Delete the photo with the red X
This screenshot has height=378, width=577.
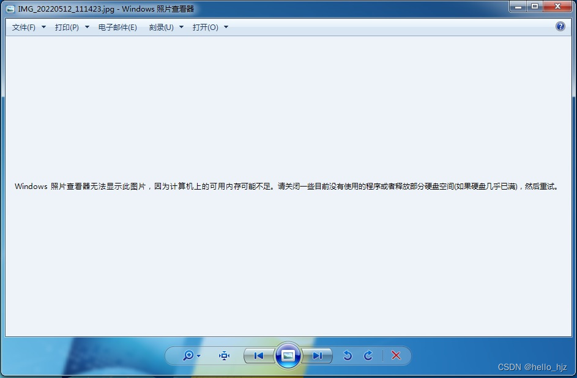396,355
